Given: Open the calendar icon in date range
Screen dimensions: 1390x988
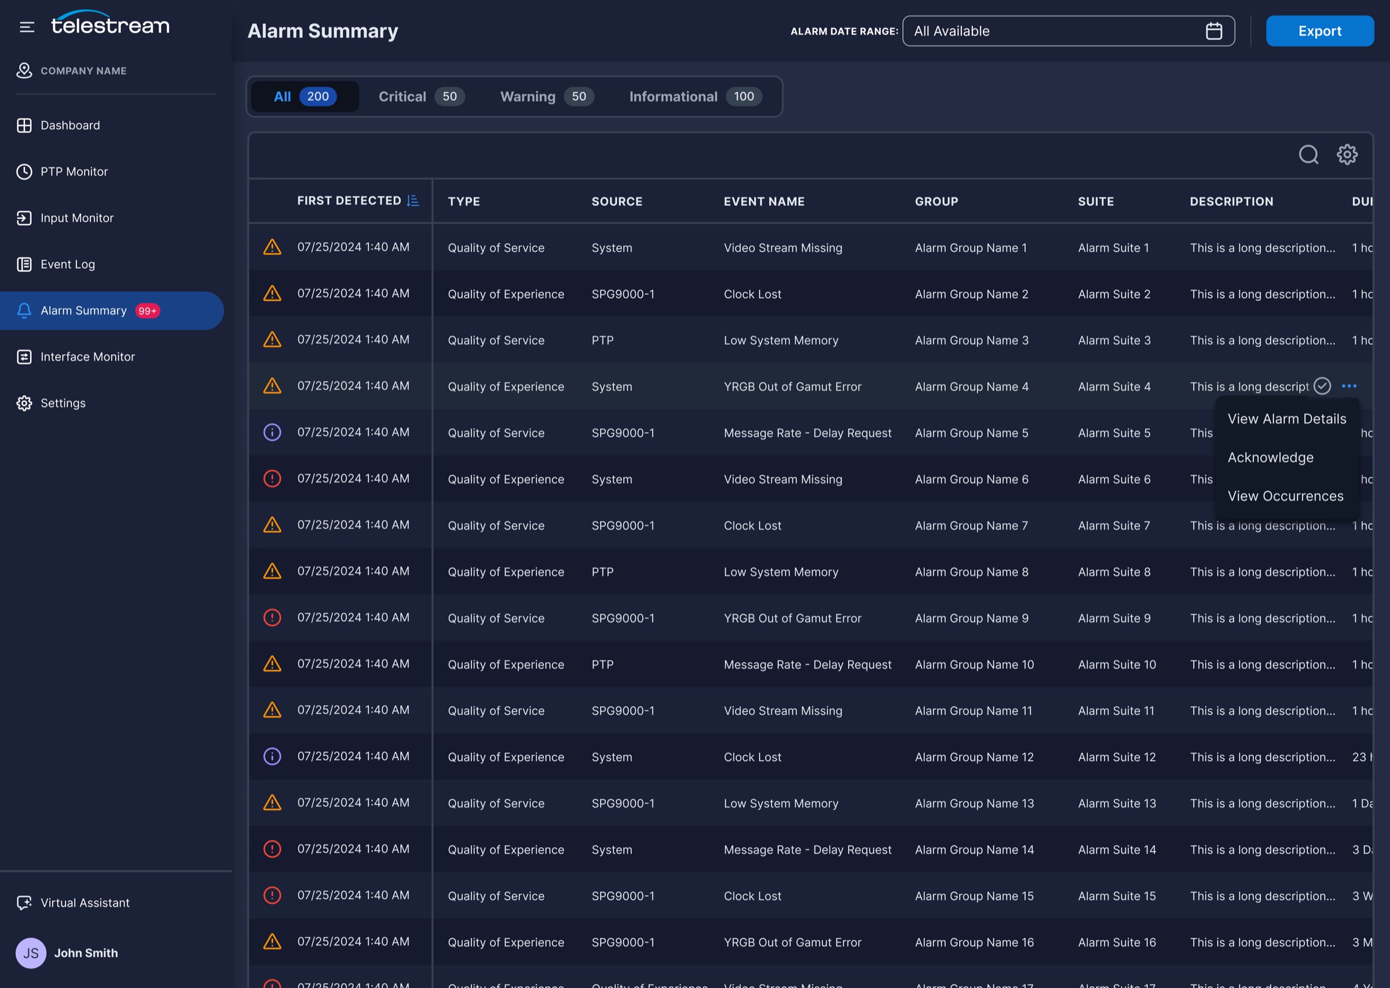Looking at the screenshot, I should (x=1213, y=31).
